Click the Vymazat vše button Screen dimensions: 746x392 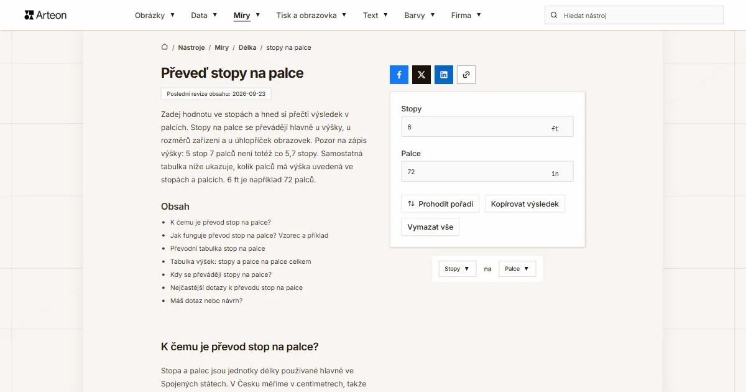click(x=430, y=227)
